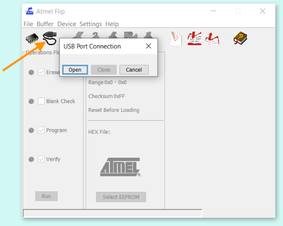This screenshot has width=283, height=226.
Task: Click the Run button
Action: tap(46, 196)
